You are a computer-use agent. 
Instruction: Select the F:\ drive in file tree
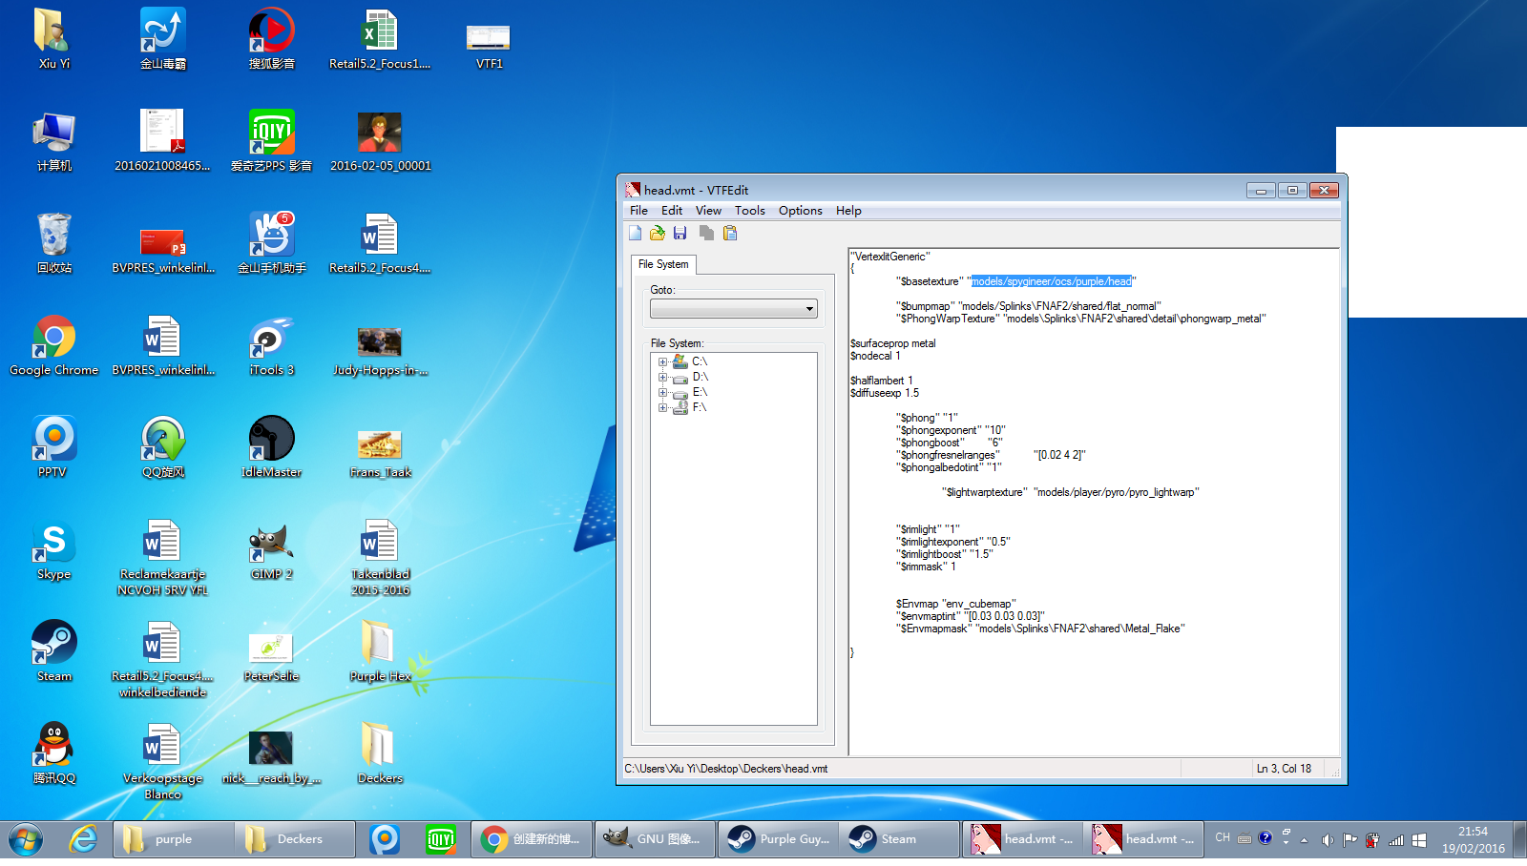[x=700, y=408]
